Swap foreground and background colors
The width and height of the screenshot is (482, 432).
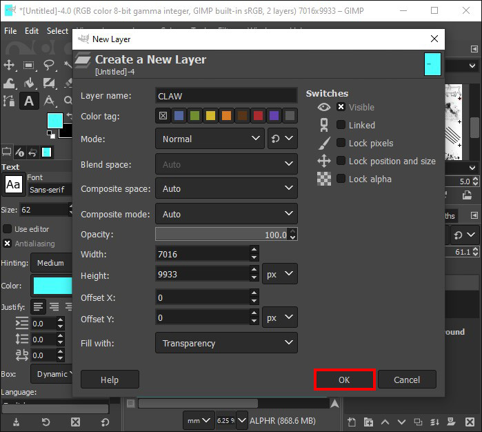pos(69,115)
